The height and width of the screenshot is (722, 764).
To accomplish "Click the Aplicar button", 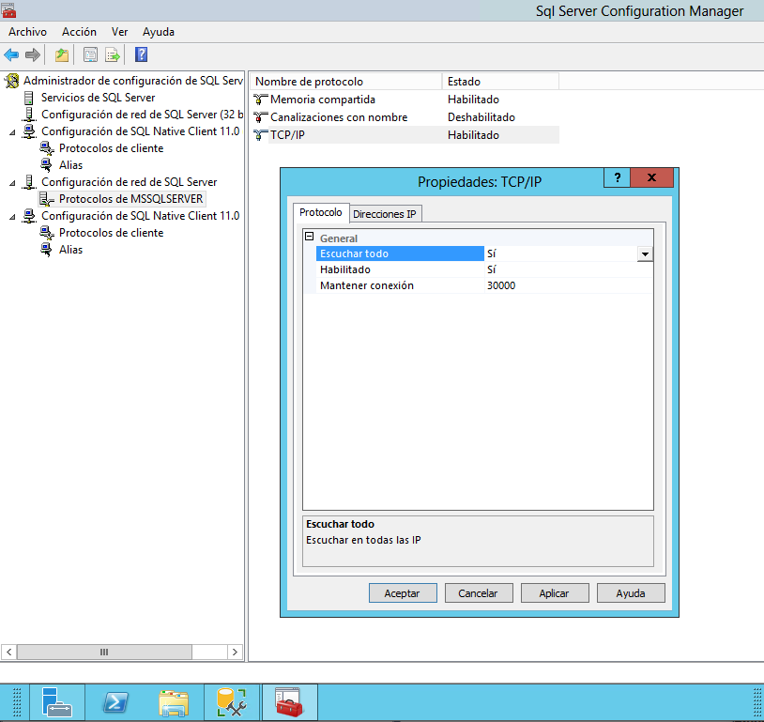I will click(555, 592).
